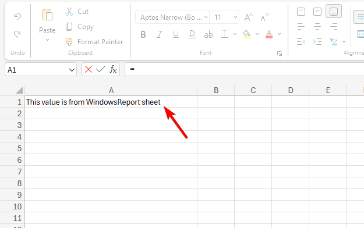Screen dimensions: 364x228
Task: Click the Cut button
Action: 77,12
